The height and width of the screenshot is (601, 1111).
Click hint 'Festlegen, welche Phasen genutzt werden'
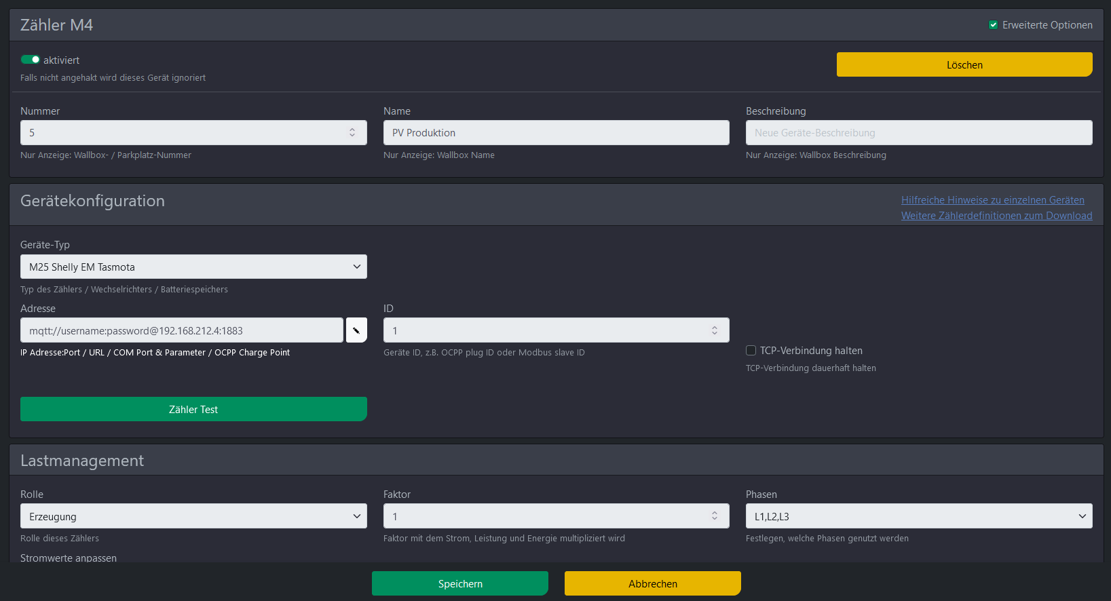(827, 539)
